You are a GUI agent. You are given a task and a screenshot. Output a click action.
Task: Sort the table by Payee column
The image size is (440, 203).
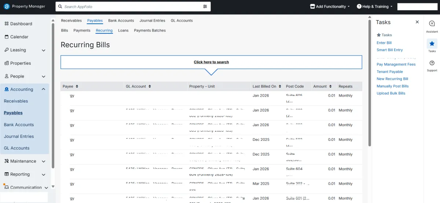tap(77, 86)
